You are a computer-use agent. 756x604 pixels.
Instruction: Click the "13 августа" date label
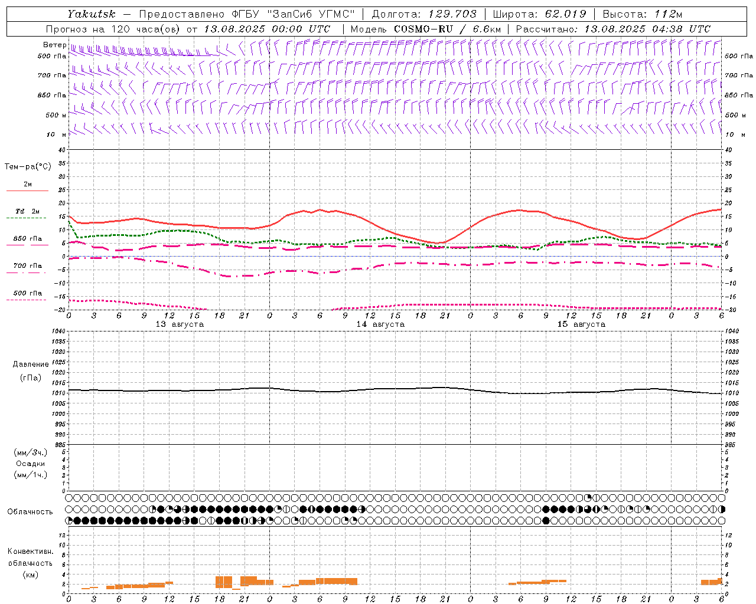[180, 324]
